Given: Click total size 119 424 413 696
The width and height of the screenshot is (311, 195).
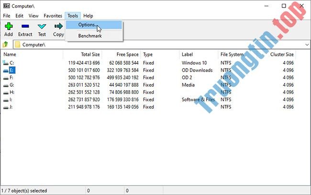Looking at the screenshot, I should [x=84, y=63].
